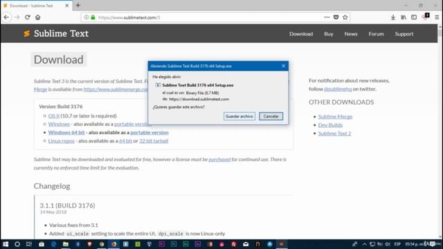Open Windows 64 bit portable version link
This screenshot has width=443, height=249.
coord(150,132)
